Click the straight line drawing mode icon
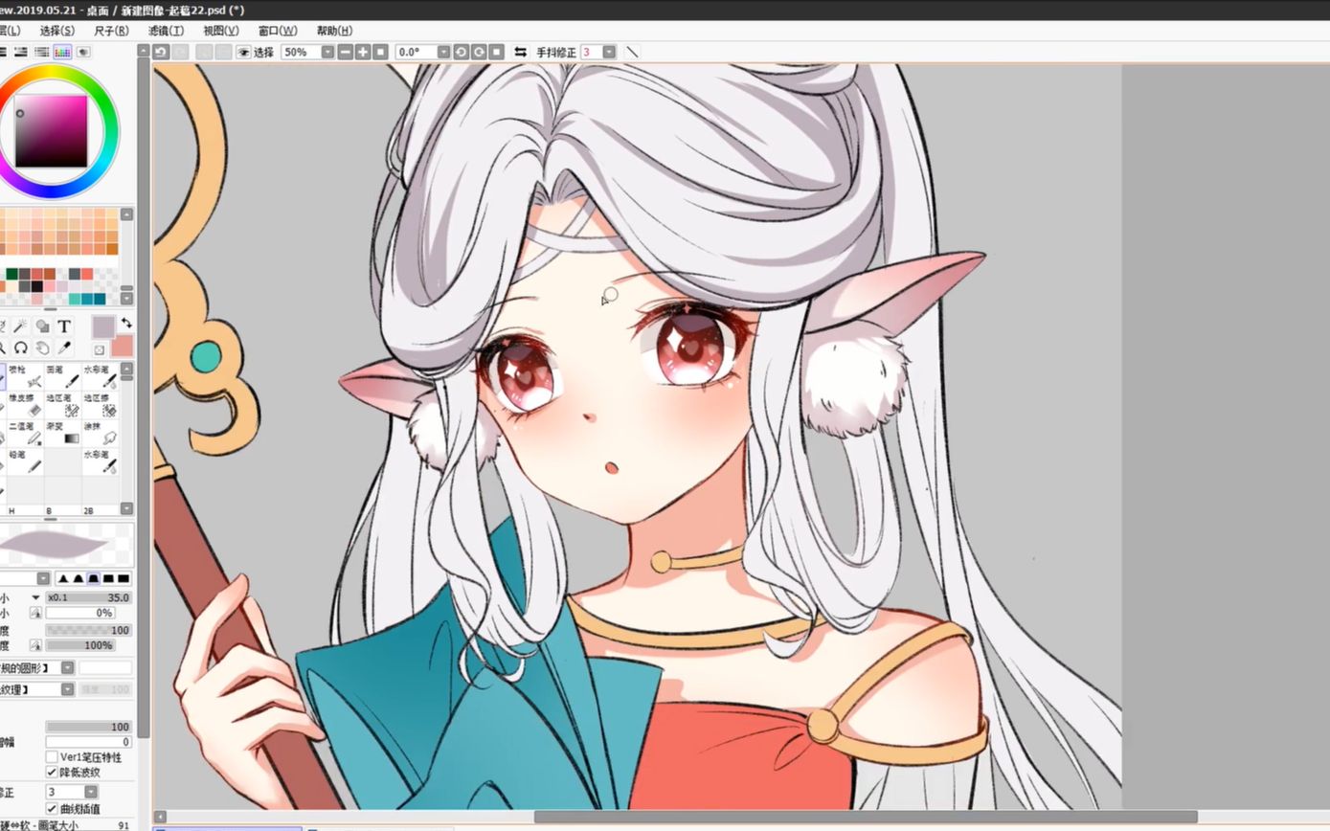The width and height of the screenshot is (1330, 831). coord(632,52)
